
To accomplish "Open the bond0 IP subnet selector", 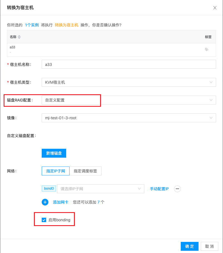I will pos(100,189).
